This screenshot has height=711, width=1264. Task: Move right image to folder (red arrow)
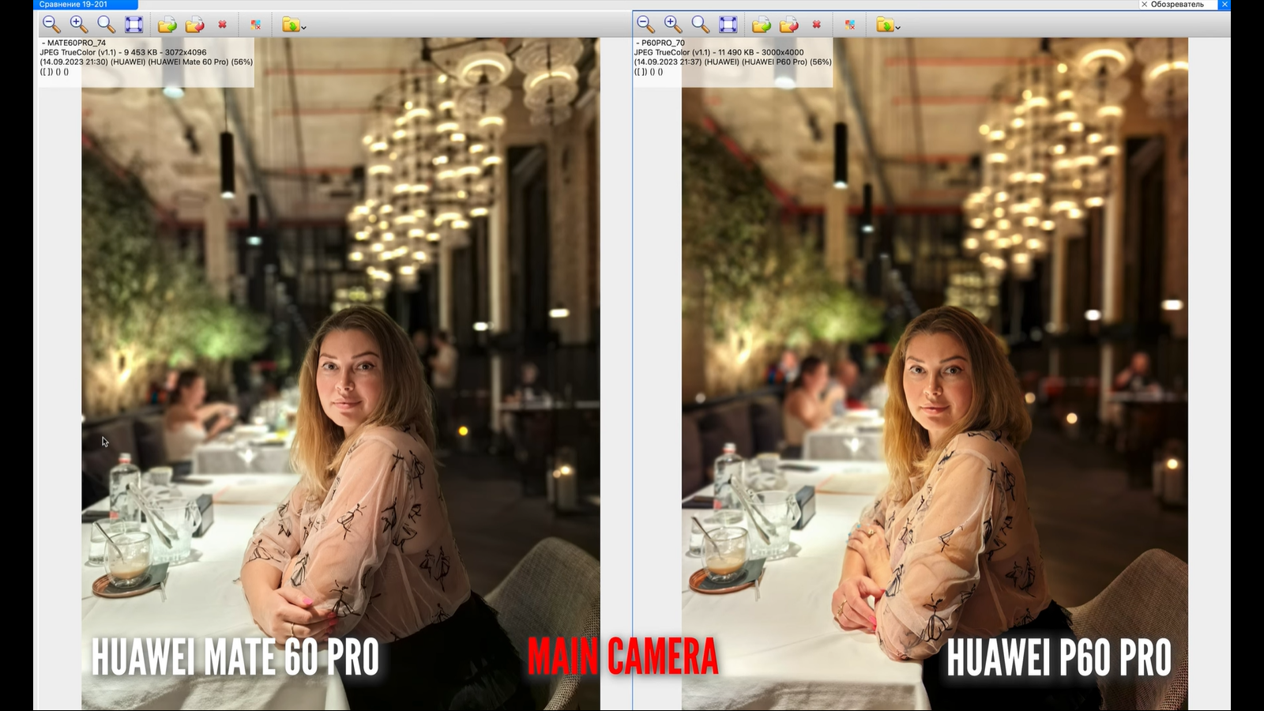coord(788,25)
